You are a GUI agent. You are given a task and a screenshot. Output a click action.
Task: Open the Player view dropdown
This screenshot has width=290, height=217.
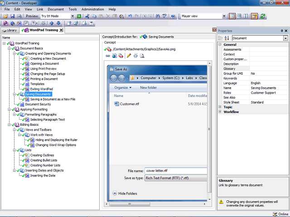[x=224, y=16]
